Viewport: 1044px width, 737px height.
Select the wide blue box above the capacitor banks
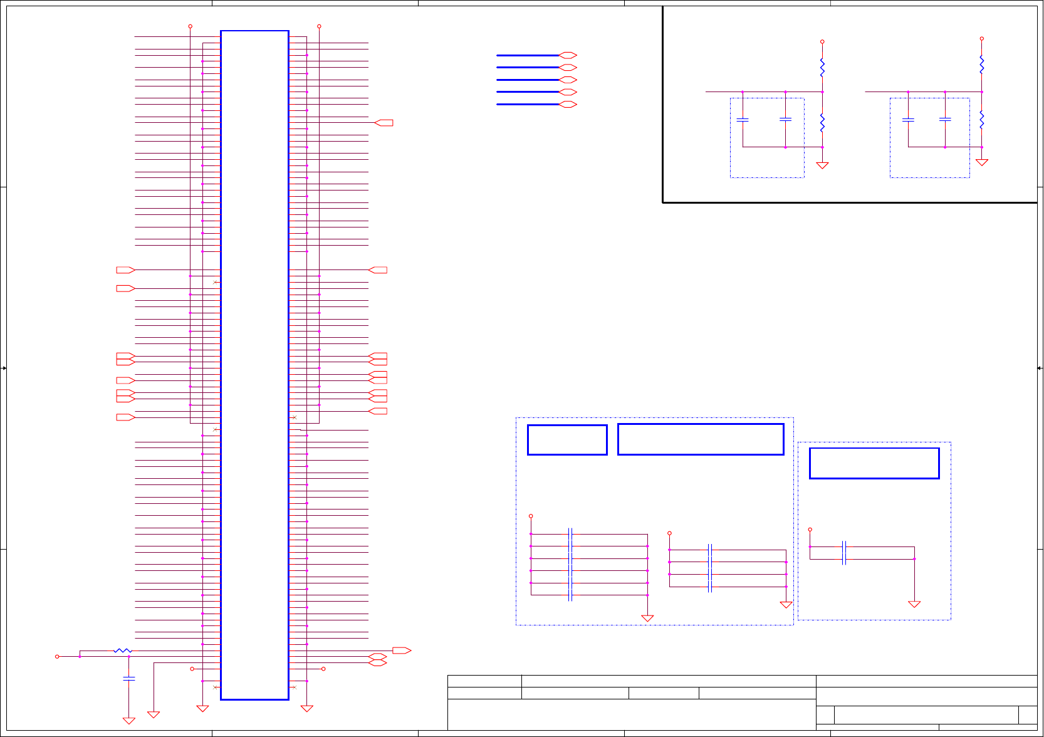point(701,439)
